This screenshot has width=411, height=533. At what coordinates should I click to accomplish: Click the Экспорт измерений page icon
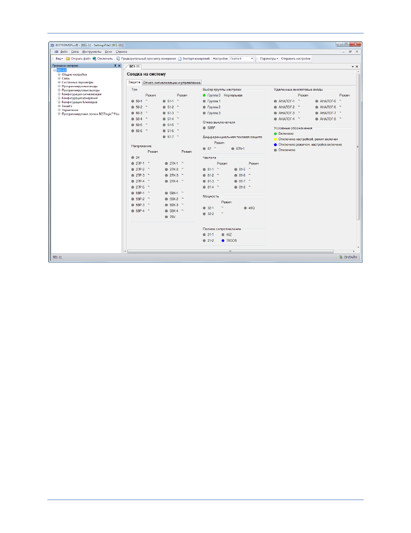180,59
